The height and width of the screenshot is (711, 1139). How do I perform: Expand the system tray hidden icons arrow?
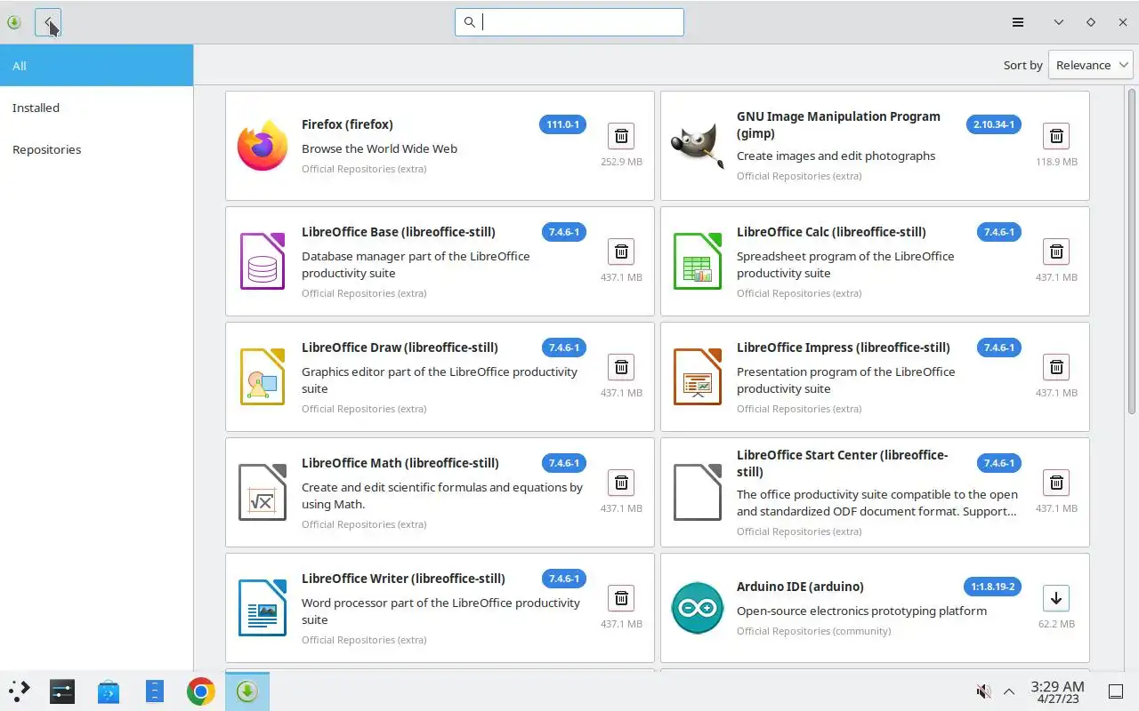[x=1009, y=691]
